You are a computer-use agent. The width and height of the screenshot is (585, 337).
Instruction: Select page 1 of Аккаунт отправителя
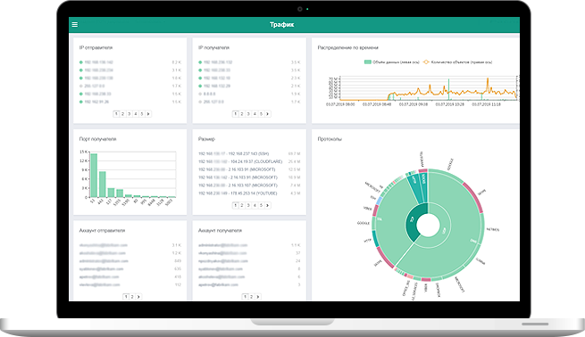pyautogui.click(x=126, y=297)
